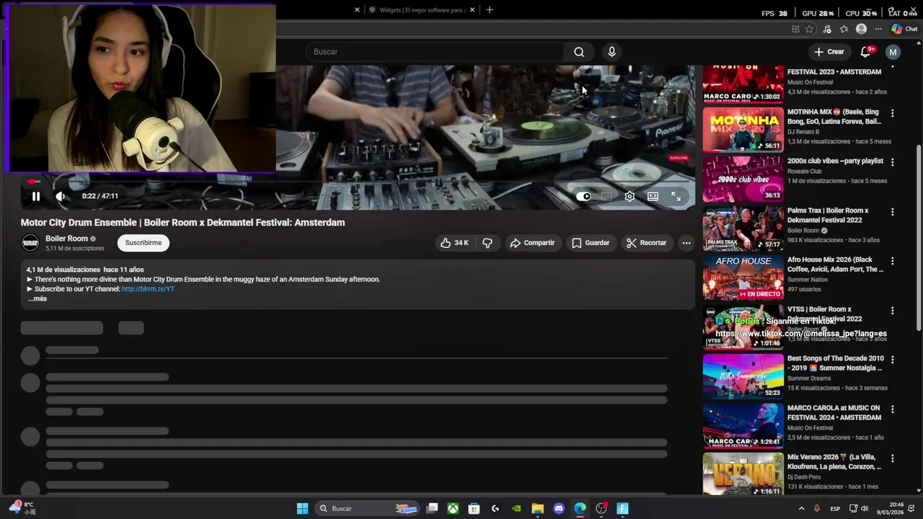
Task: Like the video with 34 K likes
Action: tap(454, 243)
